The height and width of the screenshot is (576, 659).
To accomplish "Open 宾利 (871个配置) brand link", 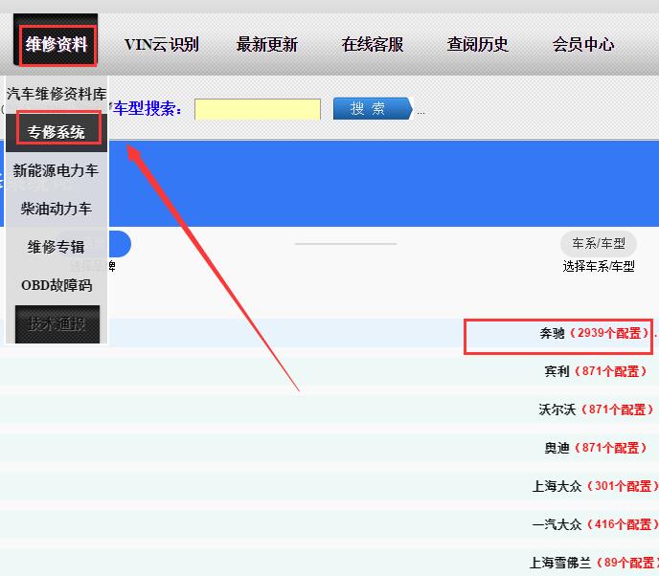I will [x=596, y=371].
